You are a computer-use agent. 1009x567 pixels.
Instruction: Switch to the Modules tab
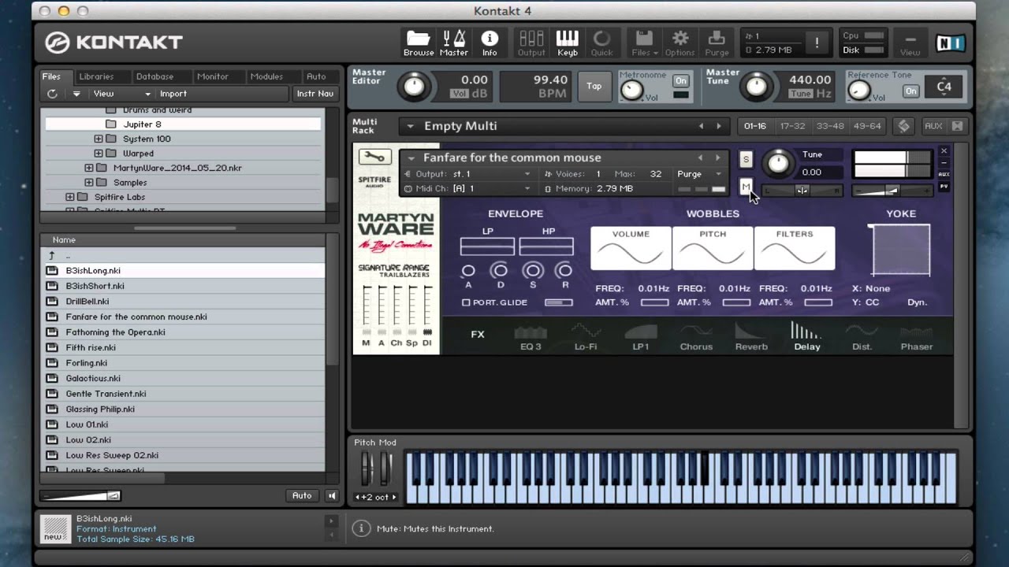[x=266, y=76]
